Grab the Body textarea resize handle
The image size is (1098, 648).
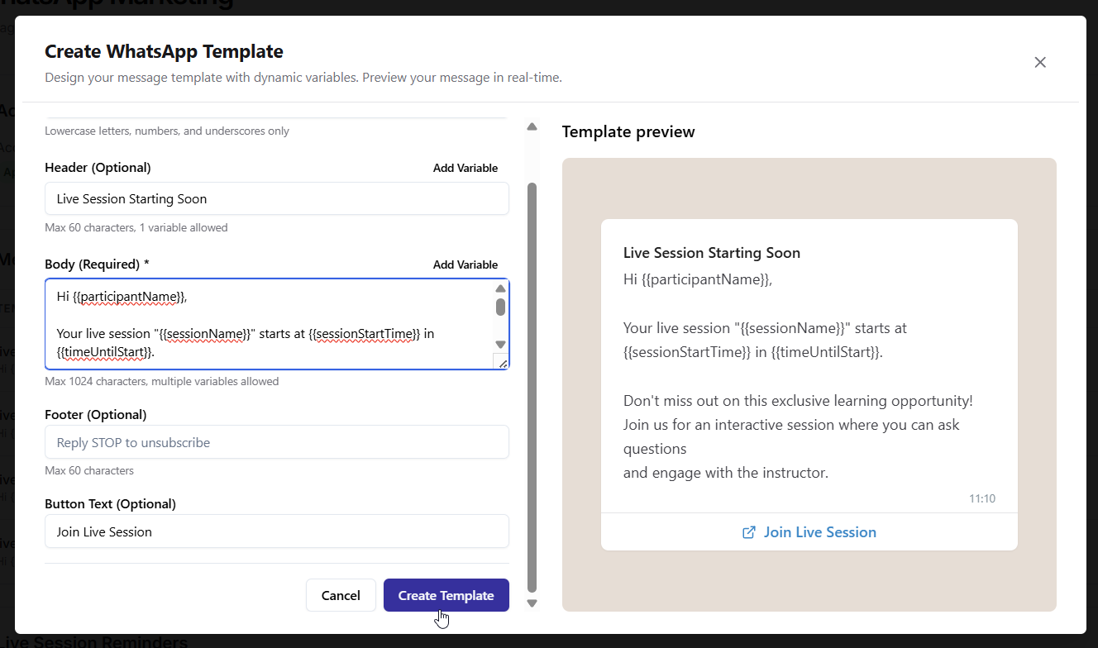501,361
